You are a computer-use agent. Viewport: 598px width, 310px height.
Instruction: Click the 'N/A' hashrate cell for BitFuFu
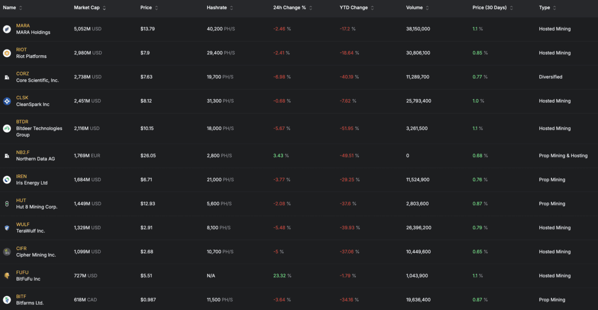(x=211, y=276)
